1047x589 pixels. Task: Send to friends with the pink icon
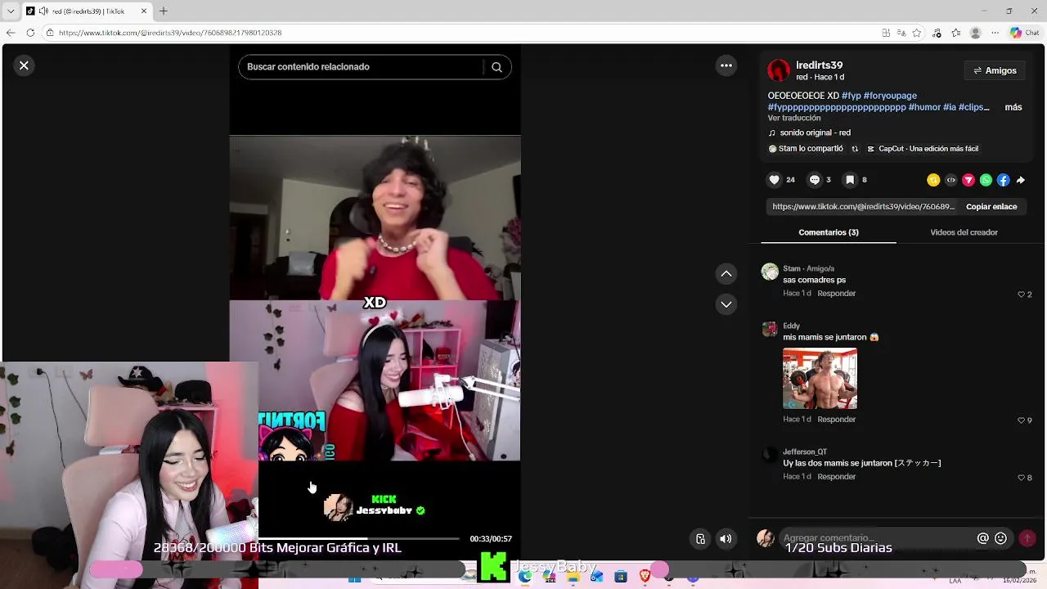(x=968, y=180)
